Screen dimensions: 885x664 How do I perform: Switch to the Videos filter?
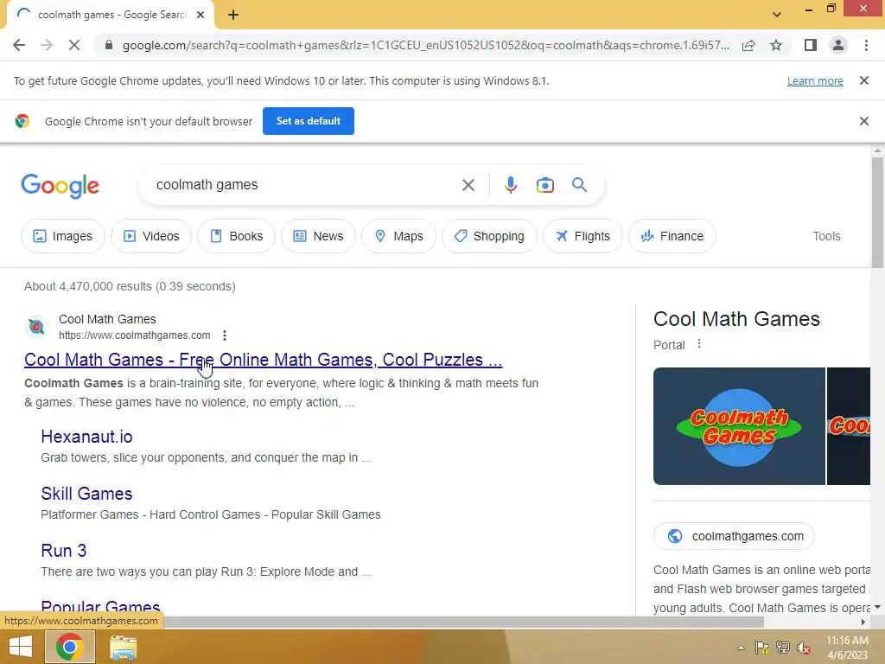coord(151,236)
